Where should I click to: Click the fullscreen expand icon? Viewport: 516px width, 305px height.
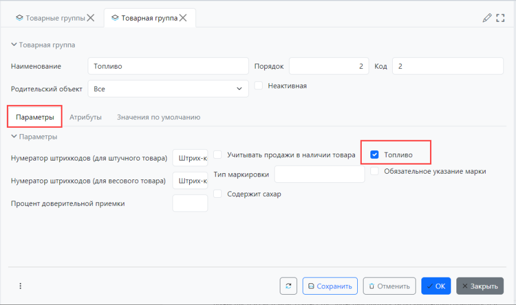coord(500,18)
